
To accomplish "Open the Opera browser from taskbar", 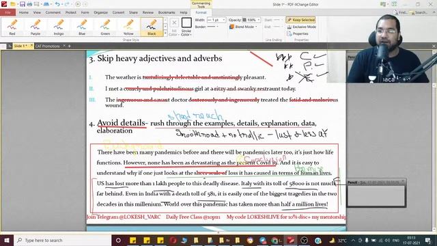I will [x=173, y=240].
